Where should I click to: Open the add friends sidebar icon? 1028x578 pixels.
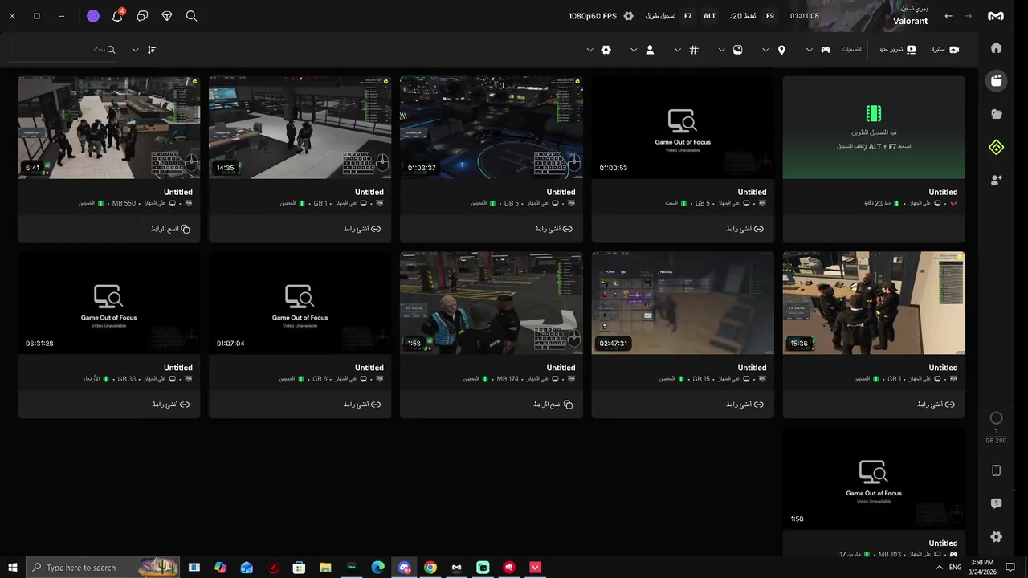click(x=996, y=181)
